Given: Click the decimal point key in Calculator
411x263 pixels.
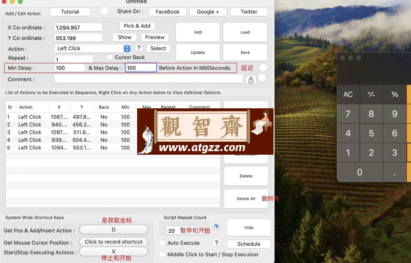Looking at the screenshot, I should [x=395, y=172].
